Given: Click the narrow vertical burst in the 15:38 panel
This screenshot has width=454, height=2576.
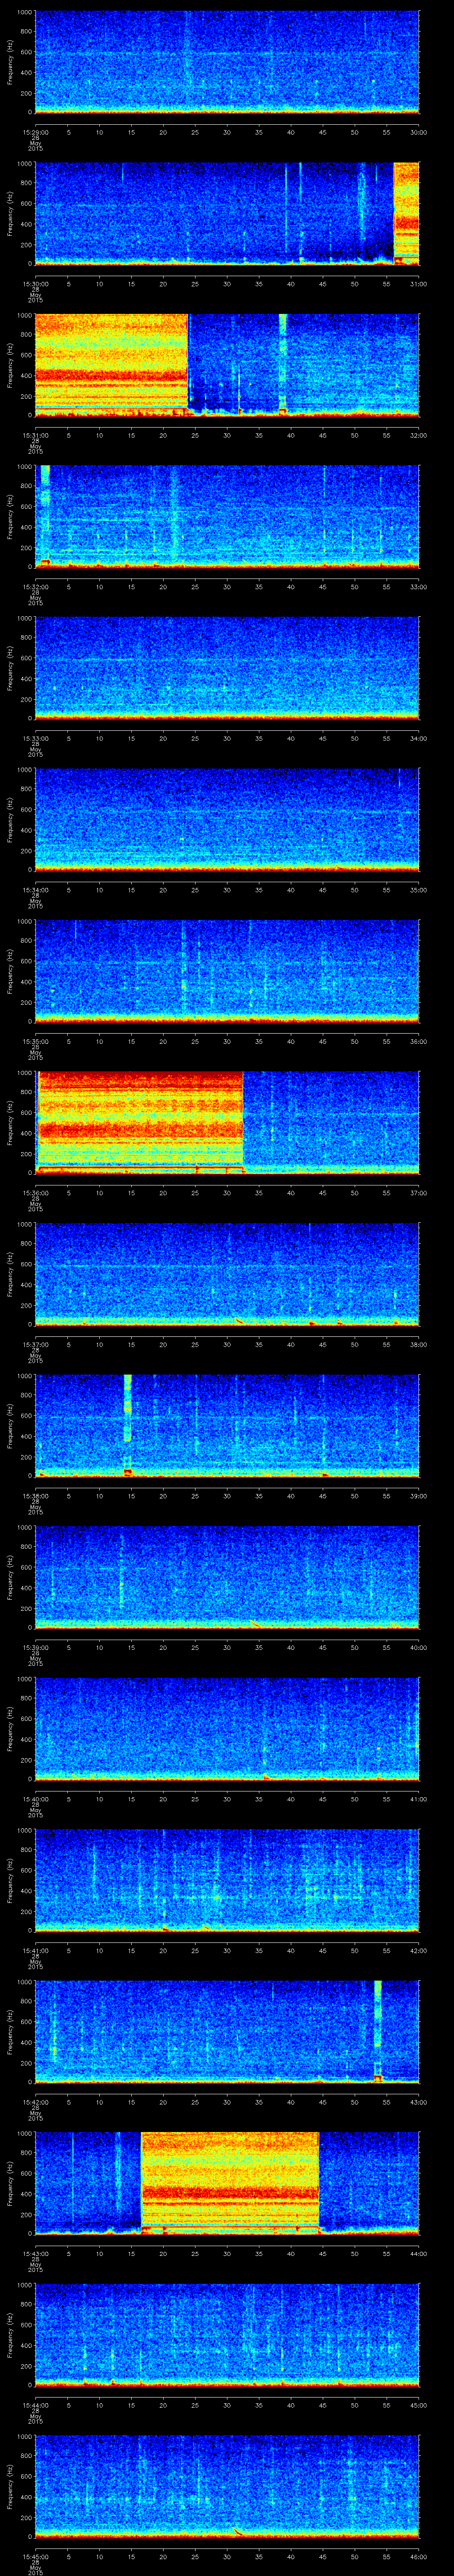Looking at the screenshot, I should coord(128,1425).
